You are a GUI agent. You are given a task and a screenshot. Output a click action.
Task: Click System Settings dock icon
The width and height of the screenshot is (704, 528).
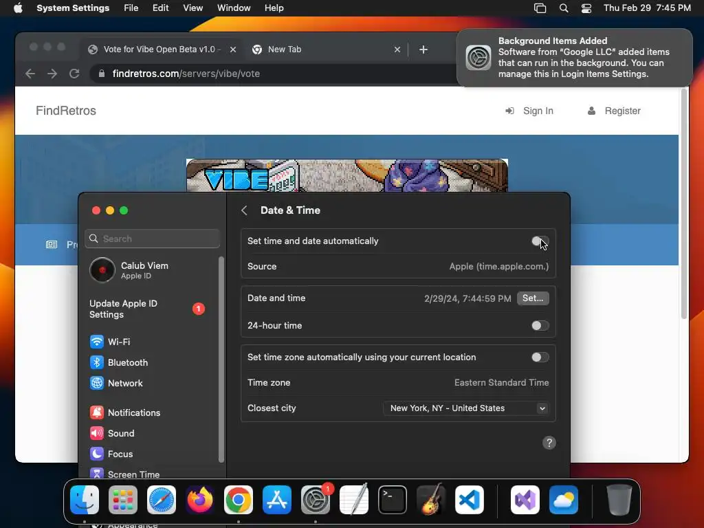[315, 500]
